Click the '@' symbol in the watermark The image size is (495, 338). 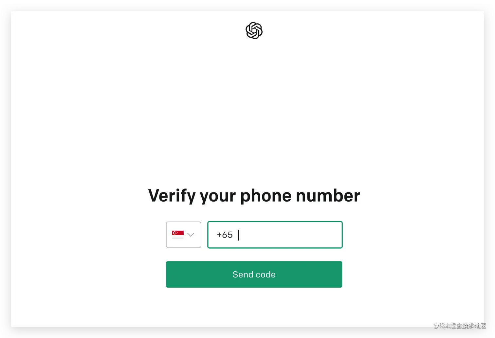click(x=436, y=326)
